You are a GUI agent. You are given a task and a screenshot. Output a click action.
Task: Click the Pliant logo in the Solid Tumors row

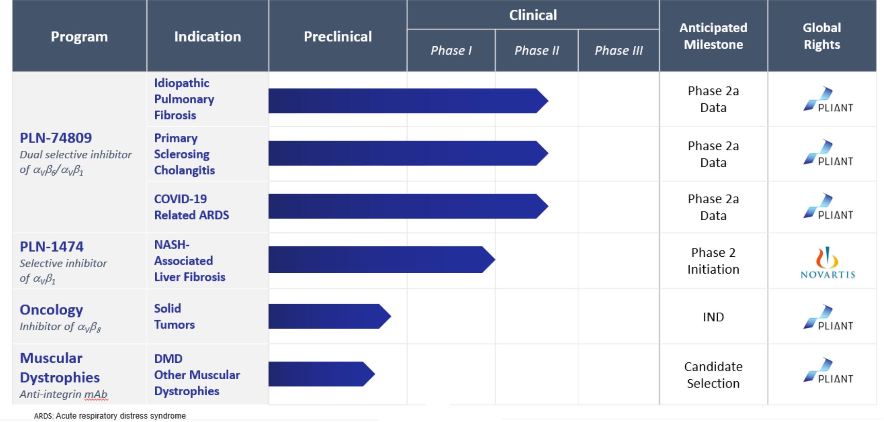tap(828, 317)
